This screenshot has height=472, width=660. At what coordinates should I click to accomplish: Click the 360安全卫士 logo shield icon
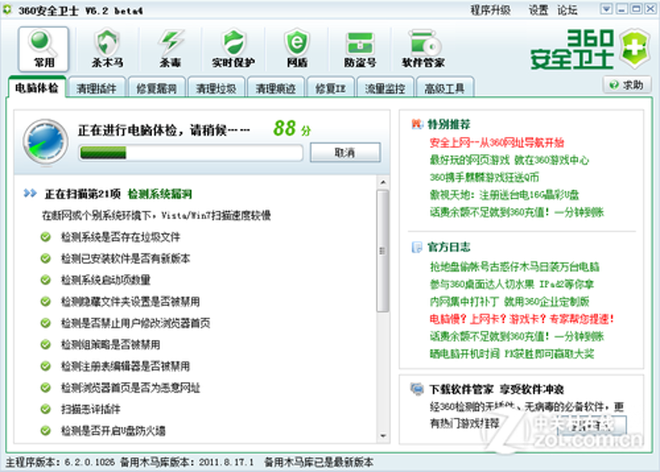[x=636, y=49]
